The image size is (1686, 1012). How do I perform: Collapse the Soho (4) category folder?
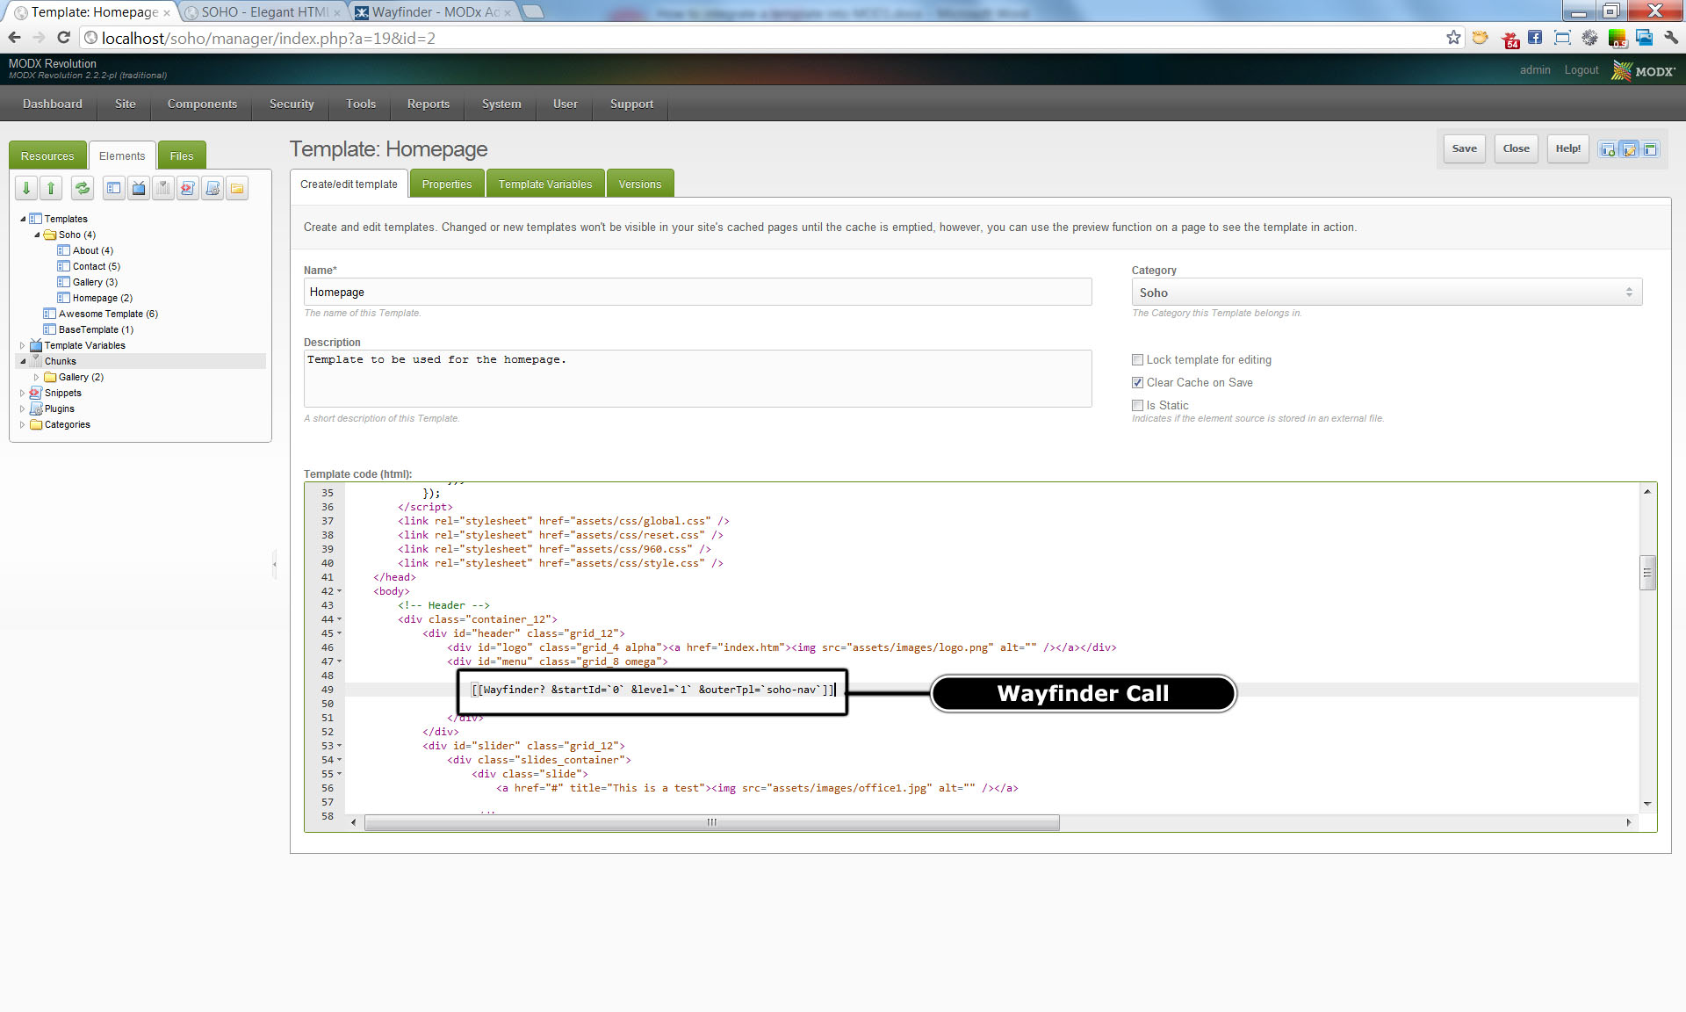(37, 235)
